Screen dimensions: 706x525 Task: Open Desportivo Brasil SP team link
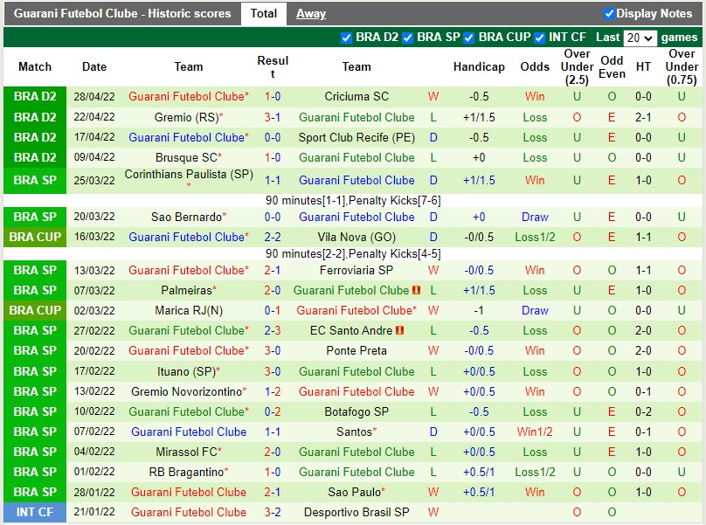[356, 513]
